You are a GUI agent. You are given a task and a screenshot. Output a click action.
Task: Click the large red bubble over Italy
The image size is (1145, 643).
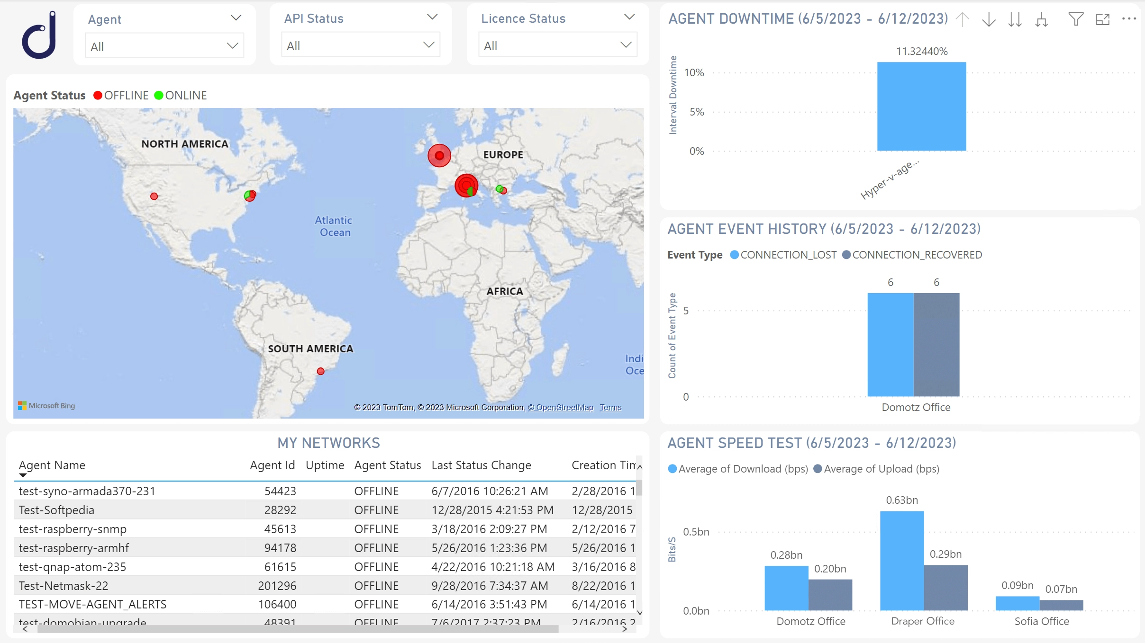point(466,185)
